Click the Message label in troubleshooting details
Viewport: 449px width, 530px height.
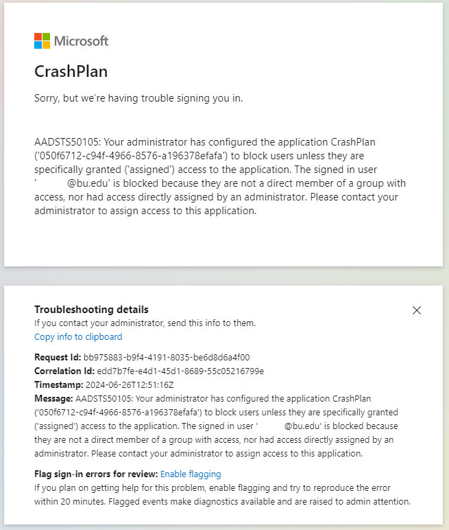53,398
